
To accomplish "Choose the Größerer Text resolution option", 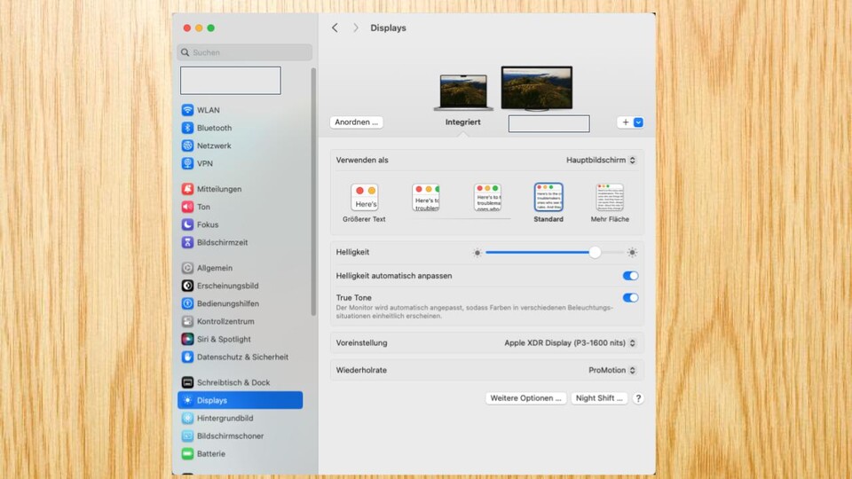I will [364, 199].
